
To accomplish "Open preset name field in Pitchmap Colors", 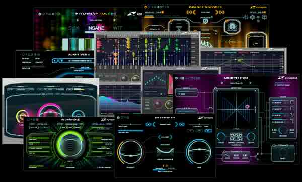I will (96, 20).
